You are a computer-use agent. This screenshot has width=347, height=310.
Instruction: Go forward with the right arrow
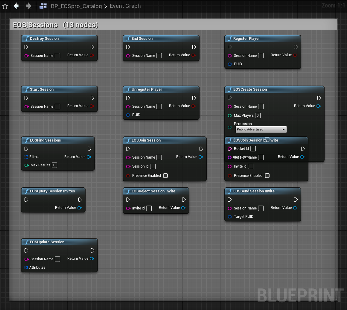(28, 6)
